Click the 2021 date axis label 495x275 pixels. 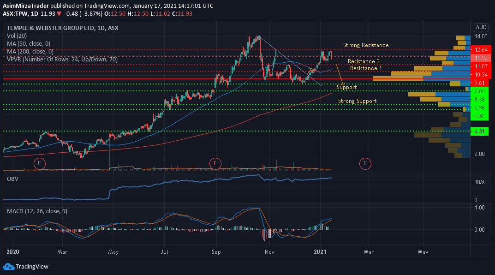click(320, 252)
